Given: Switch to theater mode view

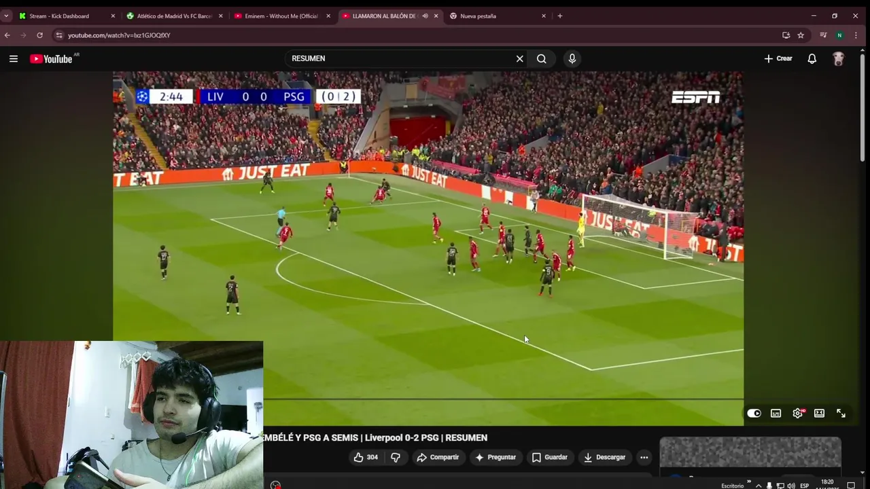Looking at the screenshot, I should 819,413.
